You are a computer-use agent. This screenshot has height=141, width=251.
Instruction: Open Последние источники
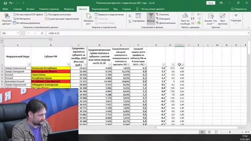pos(58,14)
